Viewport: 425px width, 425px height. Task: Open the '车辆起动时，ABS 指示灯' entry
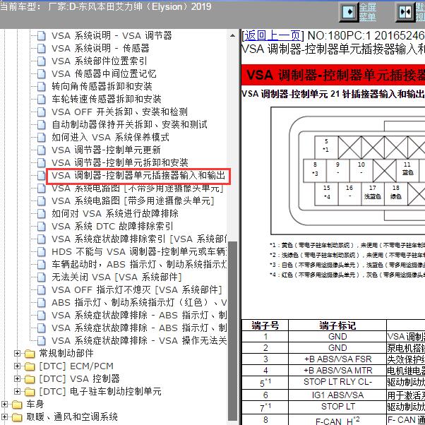pyautogui.click(x=139, y=265)
